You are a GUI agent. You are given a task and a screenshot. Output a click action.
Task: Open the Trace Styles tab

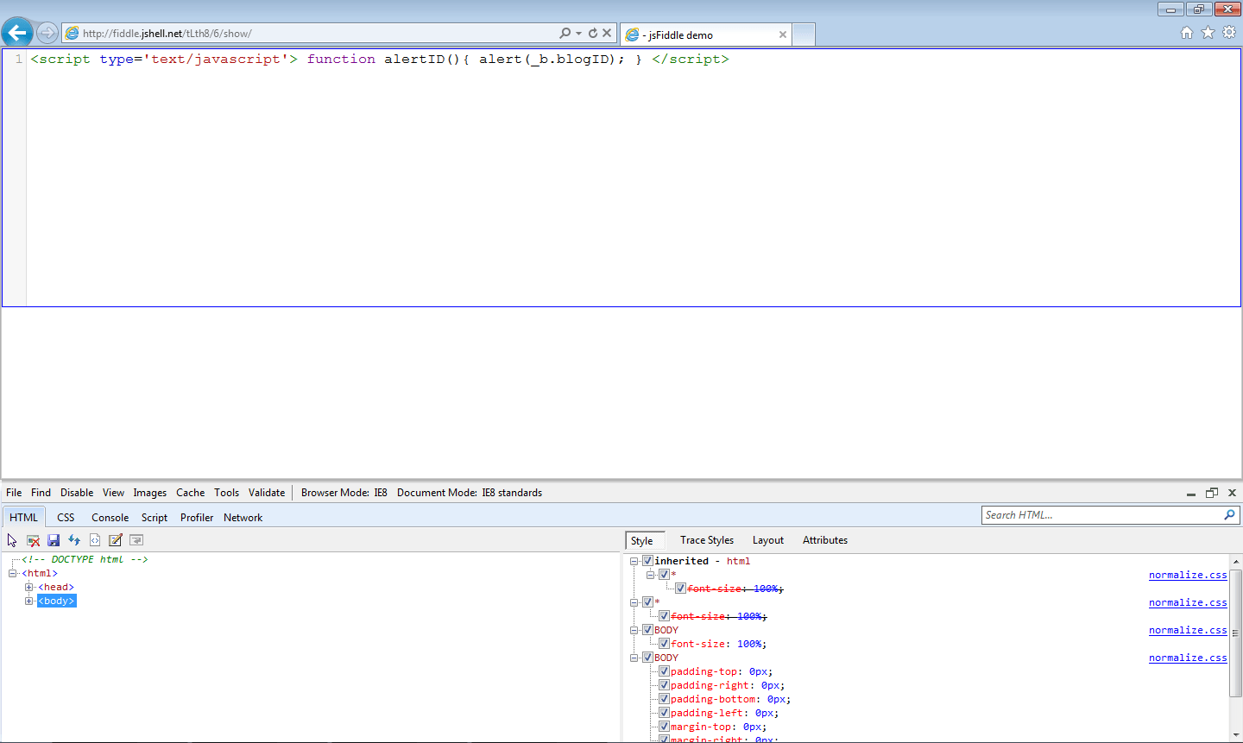707,540
